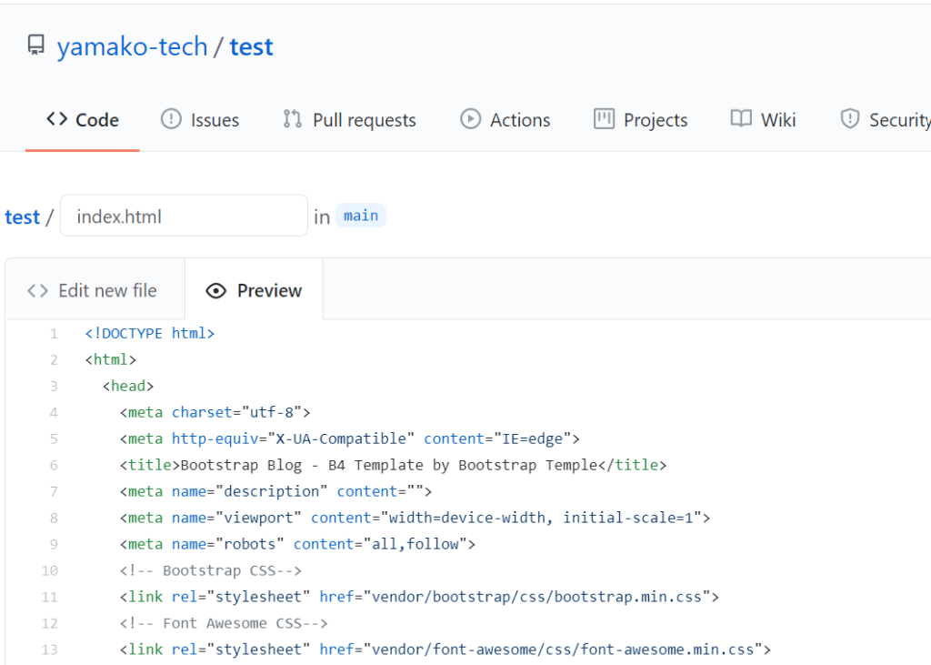This screenshot has height=665, width=931.
Task: Click the Actions play icon
Action: [x=470, y=119]
